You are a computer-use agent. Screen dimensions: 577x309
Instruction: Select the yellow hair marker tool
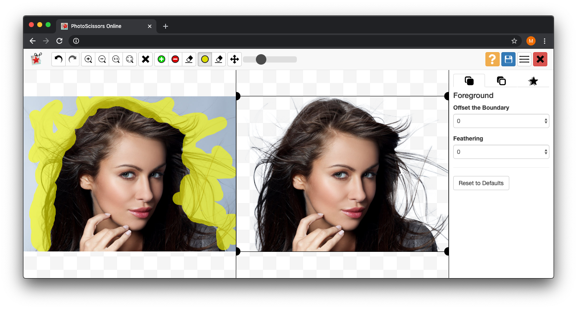tap(204, 59)
